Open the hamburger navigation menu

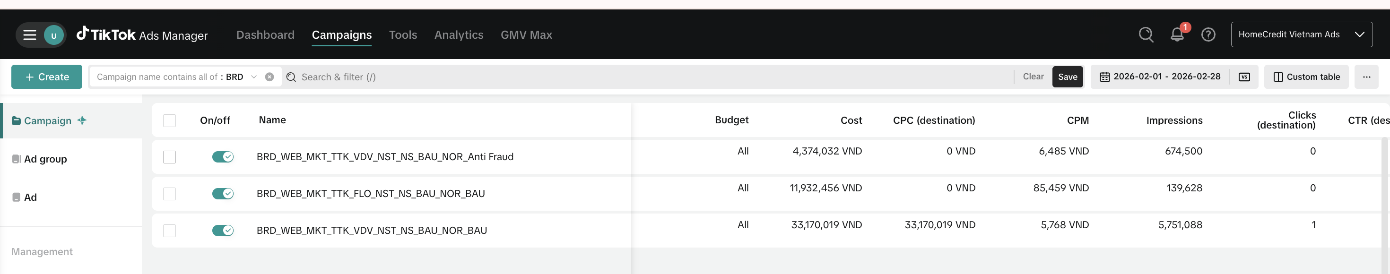30,35
